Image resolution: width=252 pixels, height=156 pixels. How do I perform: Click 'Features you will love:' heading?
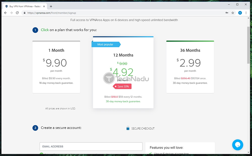pyautogui.click(x=167, y=147)
